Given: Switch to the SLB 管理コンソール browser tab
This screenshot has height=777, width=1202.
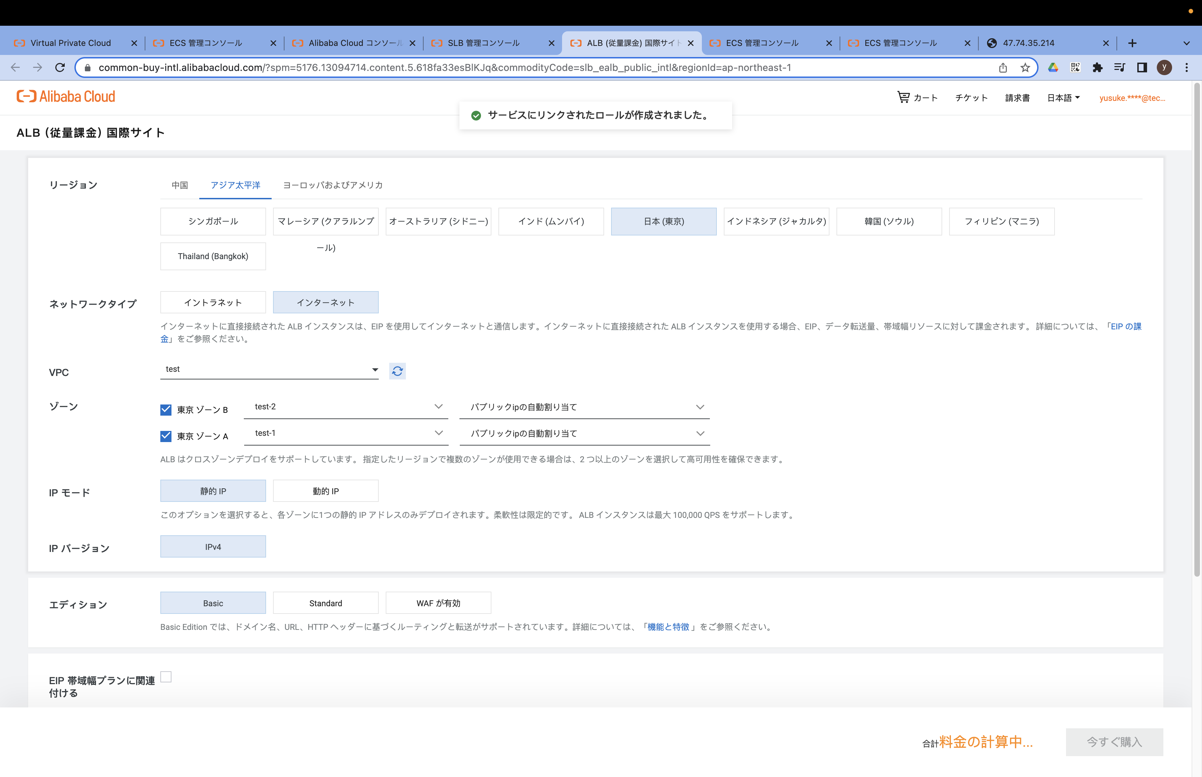Looking at the screenshot, I should 483,43.
